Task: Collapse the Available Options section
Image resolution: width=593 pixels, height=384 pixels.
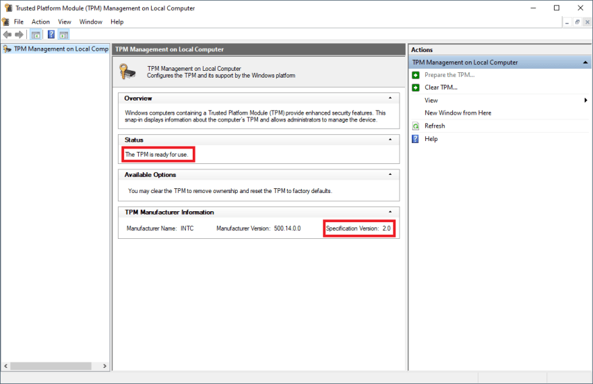Action: click(x=390, y=175)
